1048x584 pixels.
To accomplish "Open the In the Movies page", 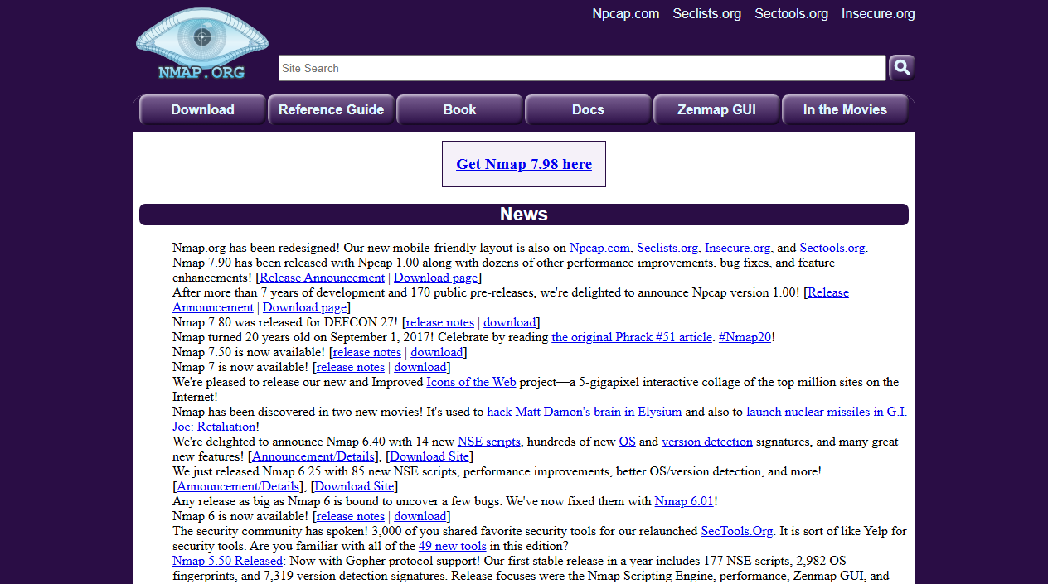I will [845, 109].
